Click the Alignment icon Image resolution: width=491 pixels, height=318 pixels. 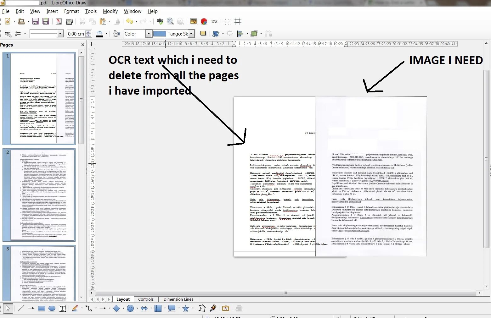point(240,34)
